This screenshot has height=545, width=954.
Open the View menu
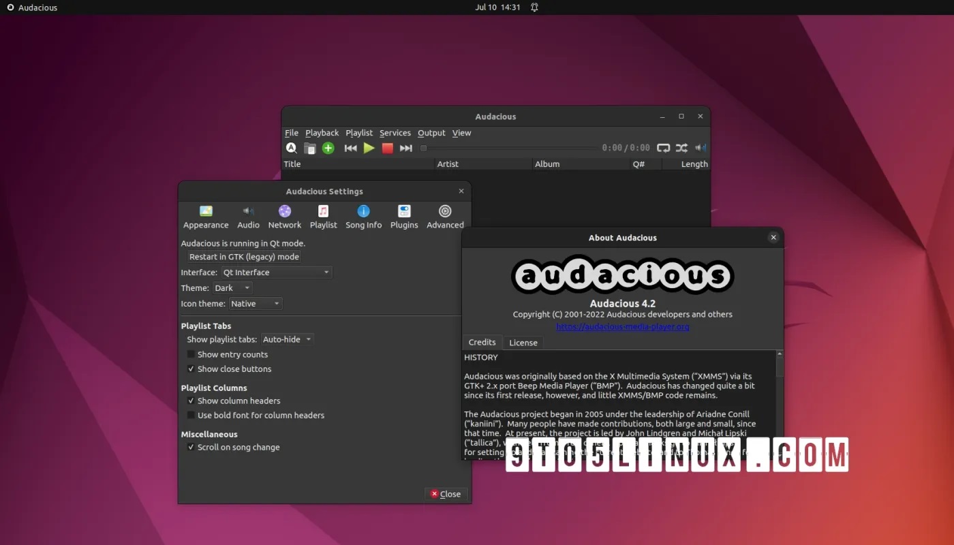pos(461,133)
